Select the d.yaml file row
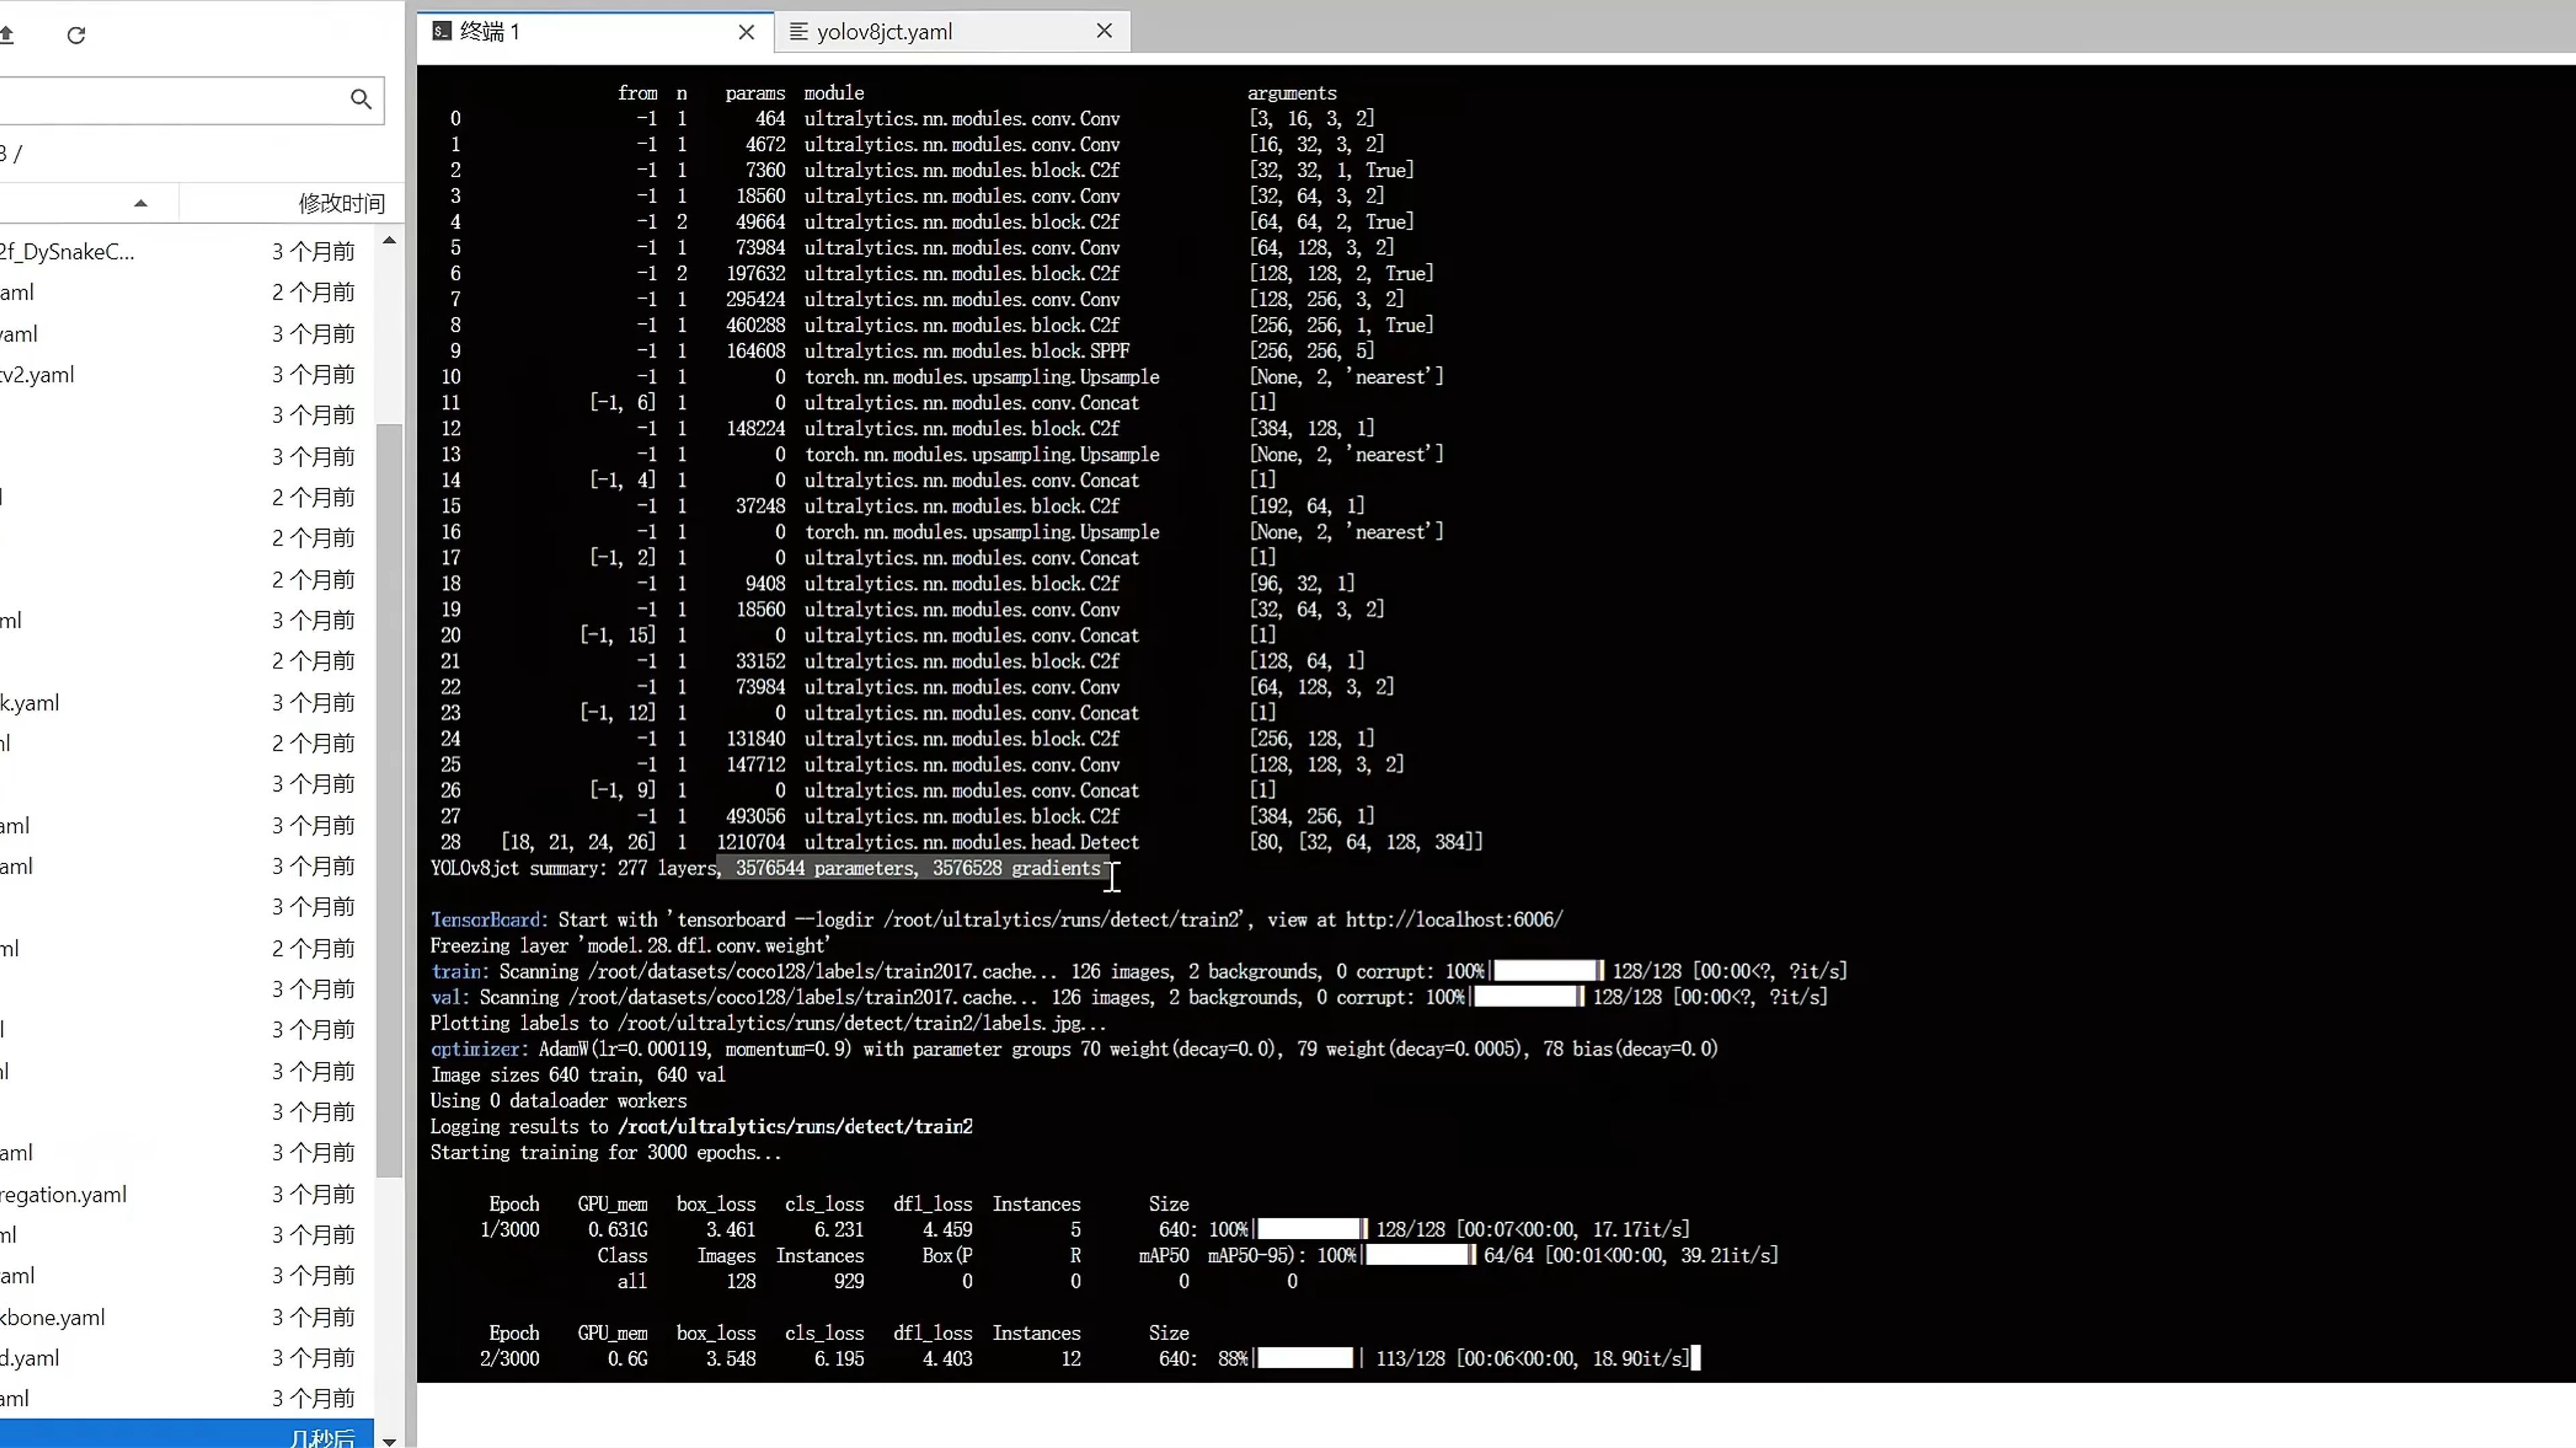Screen dimensions: 2576x1448 (x=187, y=1358)
